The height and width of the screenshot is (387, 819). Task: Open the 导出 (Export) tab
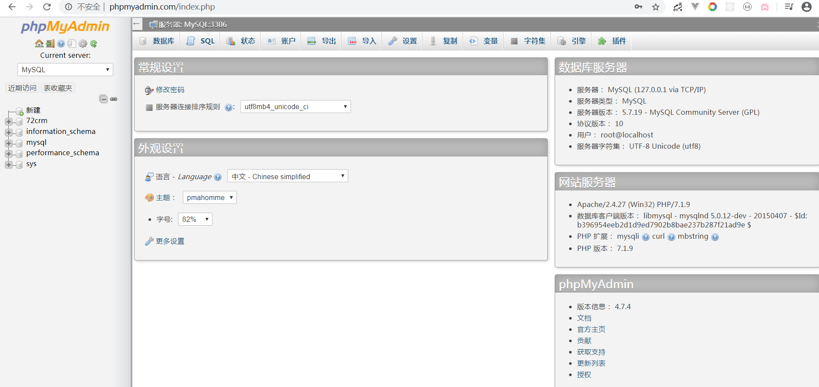tap(321, 41)
